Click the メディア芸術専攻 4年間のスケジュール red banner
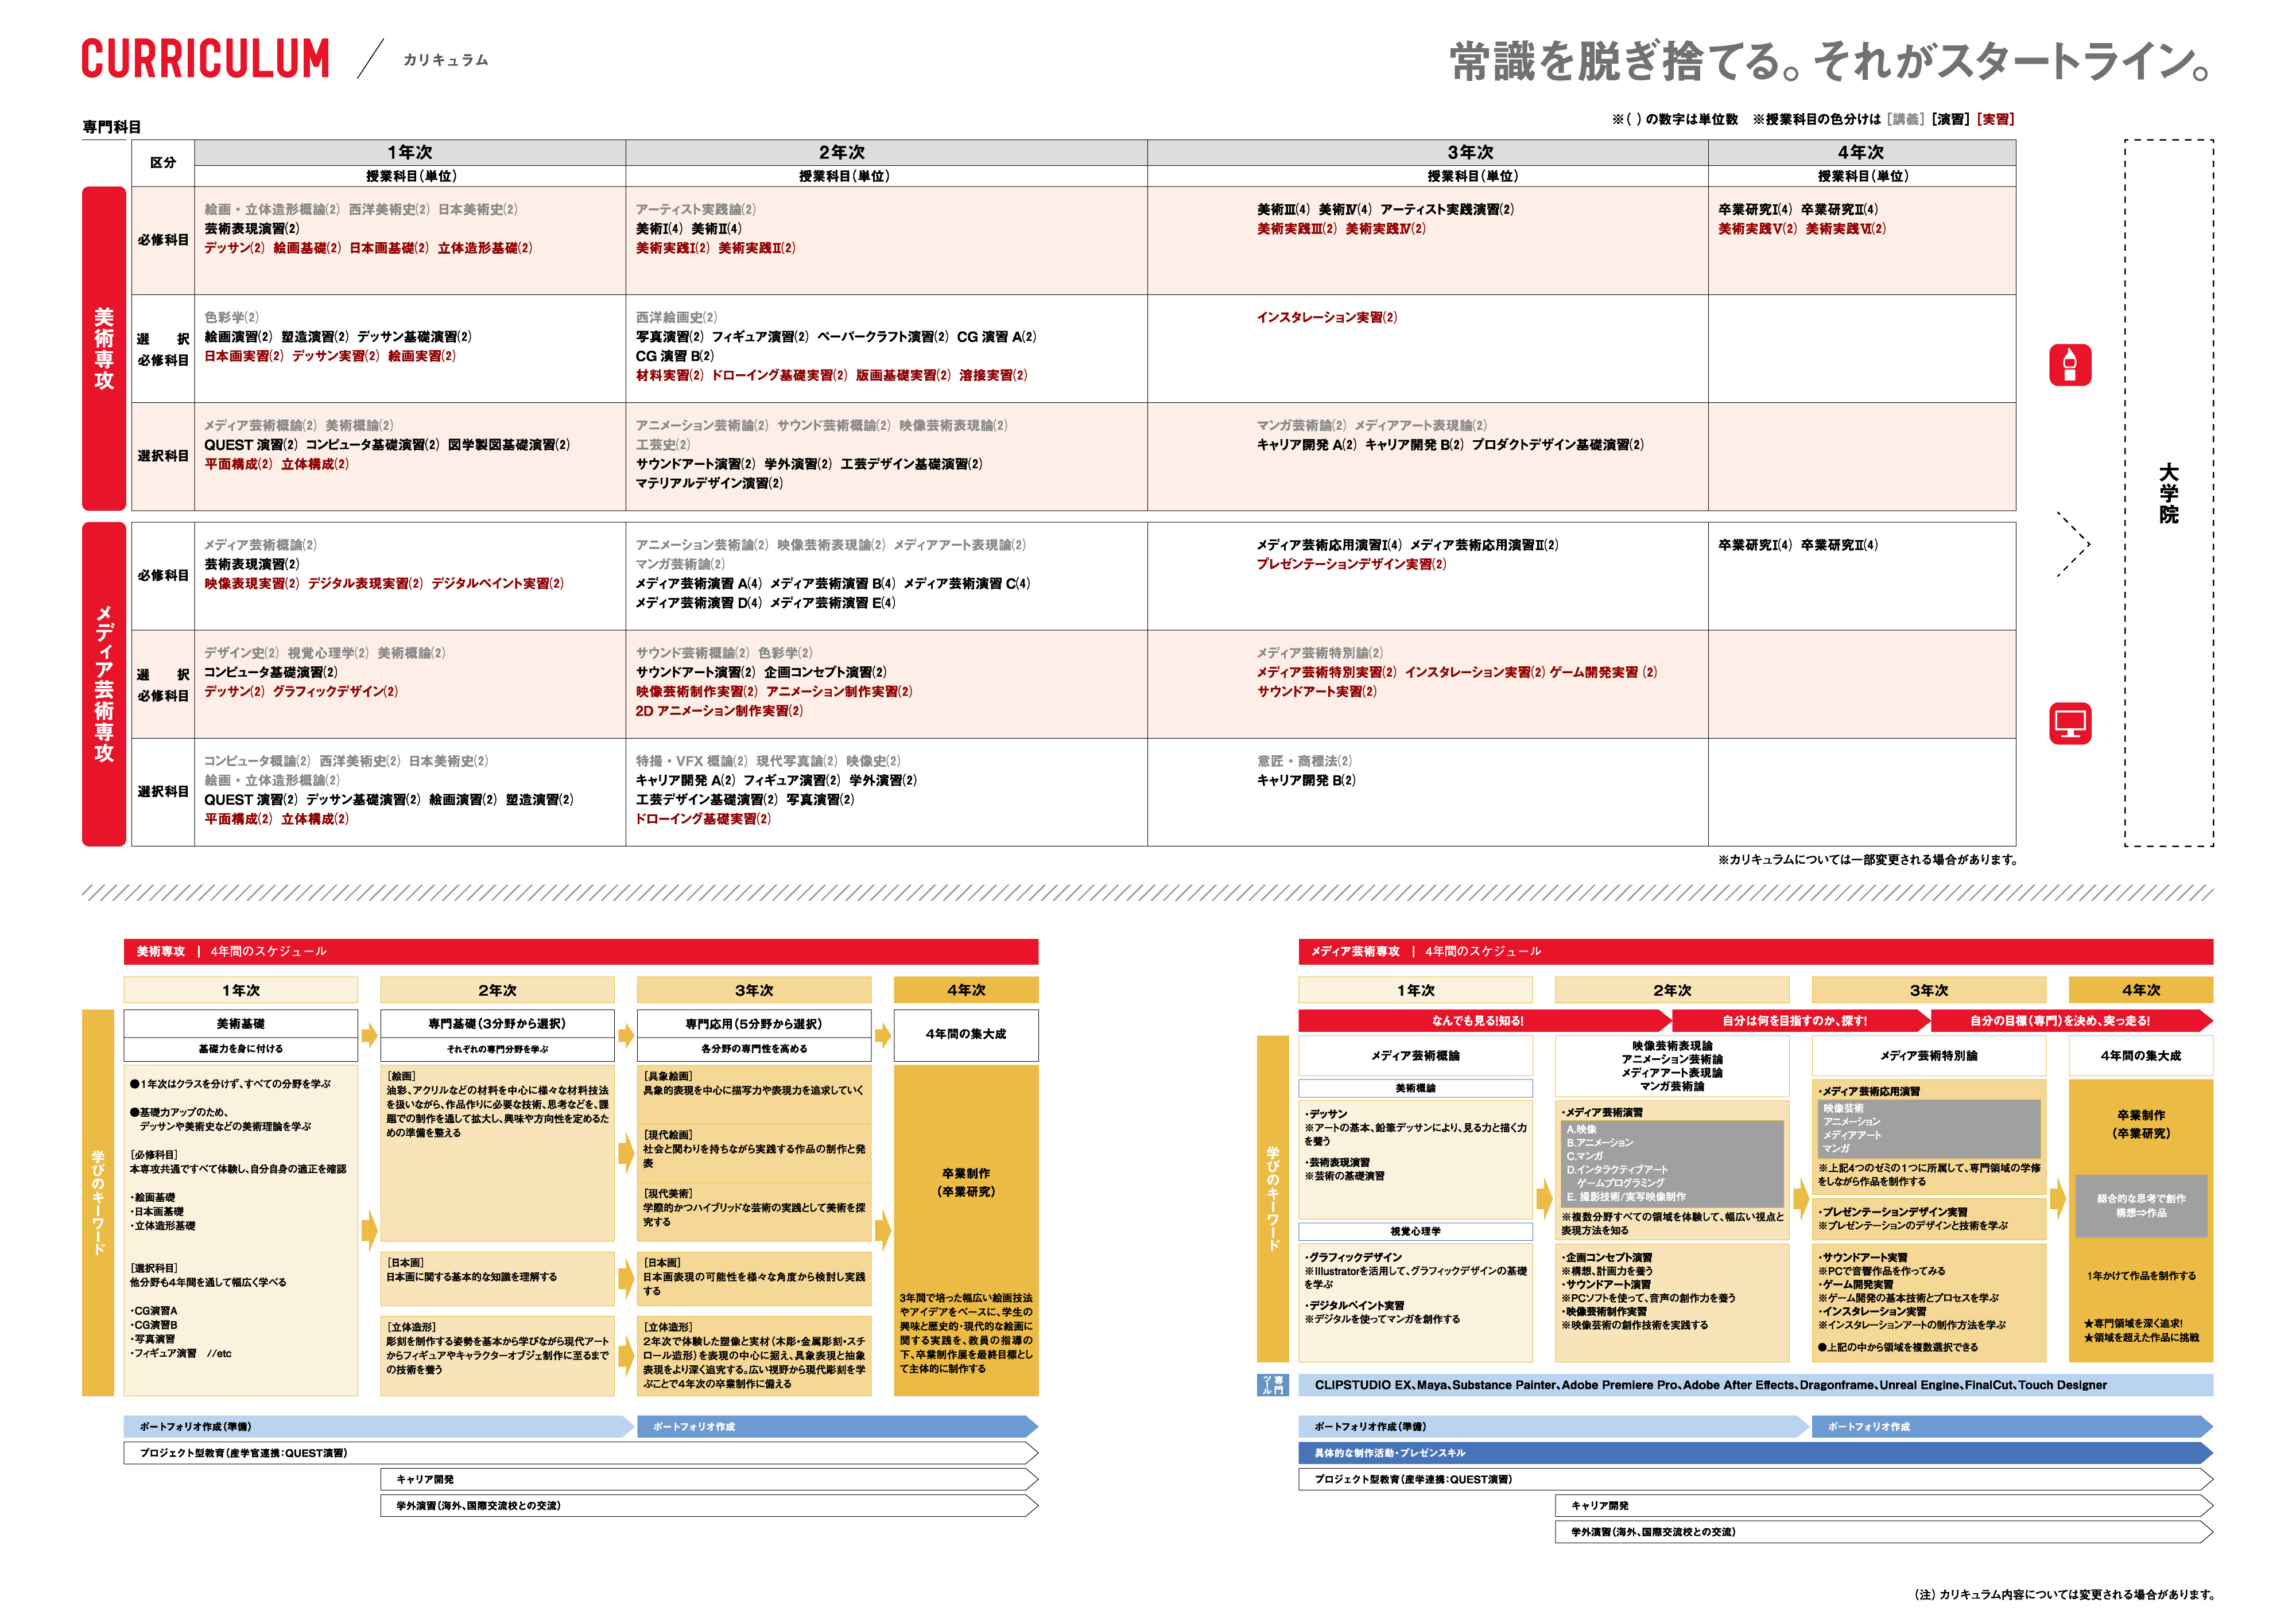This screenshot has width=2296, height=1623. click(1755, 952)
